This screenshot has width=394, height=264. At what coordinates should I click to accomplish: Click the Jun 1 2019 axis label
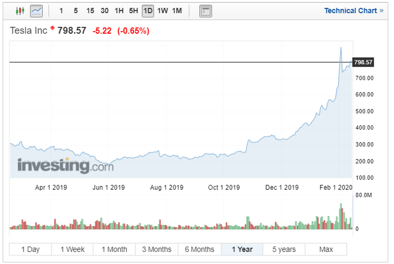pos(108,187)
